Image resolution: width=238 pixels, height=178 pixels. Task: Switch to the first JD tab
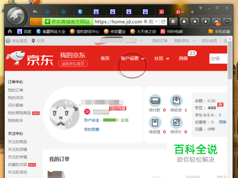161,12
